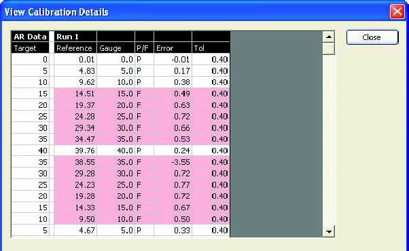Viewport: 409px width, 251px height.
Task: Select reference value 19.28
Action: coord(75,196)
